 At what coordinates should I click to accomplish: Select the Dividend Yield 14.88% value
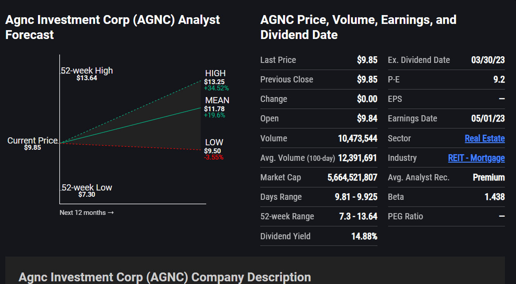coord(364,236)
